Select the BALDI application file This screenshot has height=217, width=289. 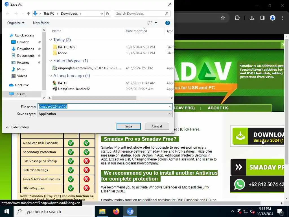(62, 83)
